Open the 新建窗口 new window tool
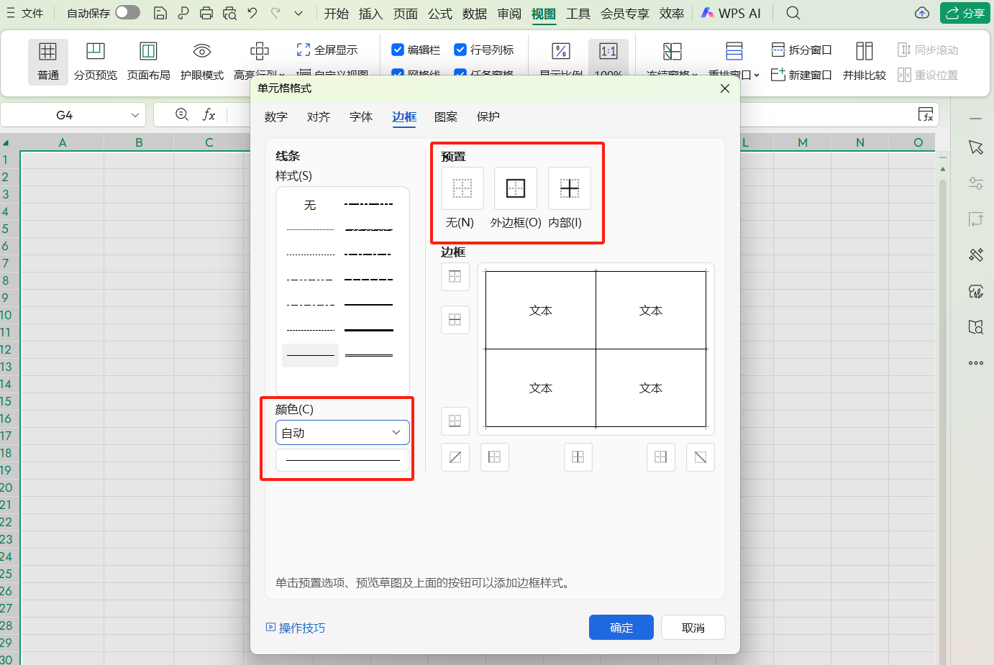994x665 pixels. (801, 74)
